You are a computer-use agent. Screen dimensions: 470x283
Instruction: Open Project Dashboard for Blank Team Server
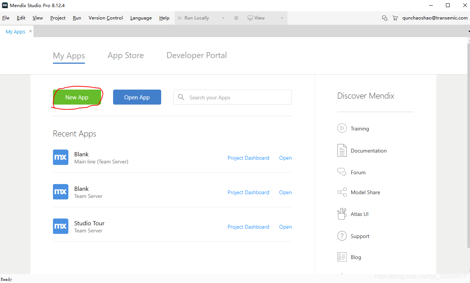point(248,192)
